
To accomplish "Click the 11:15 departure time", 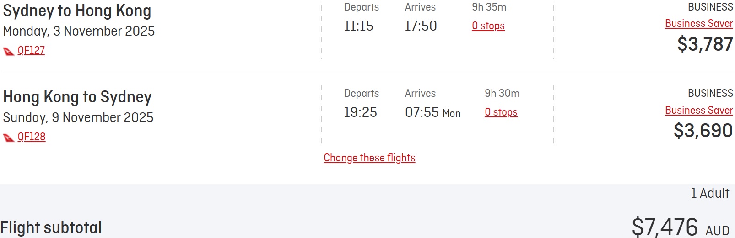I will coord(358,26).
